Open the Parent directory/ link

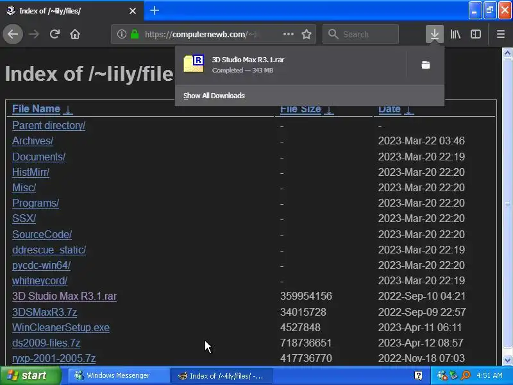pyautogui.click(x=49, y=125)
